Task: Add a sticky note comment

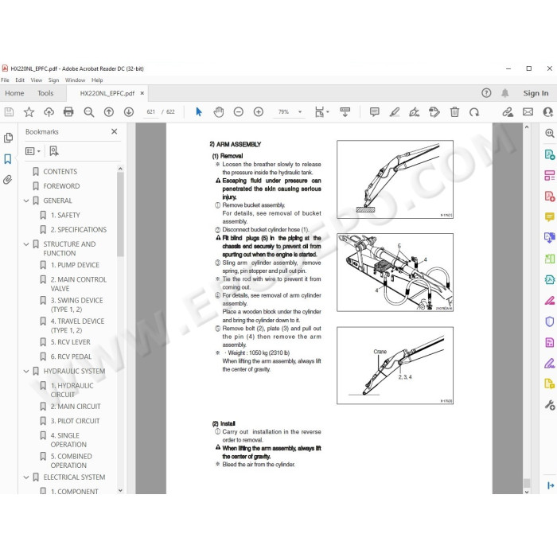Action: point(375,112)
